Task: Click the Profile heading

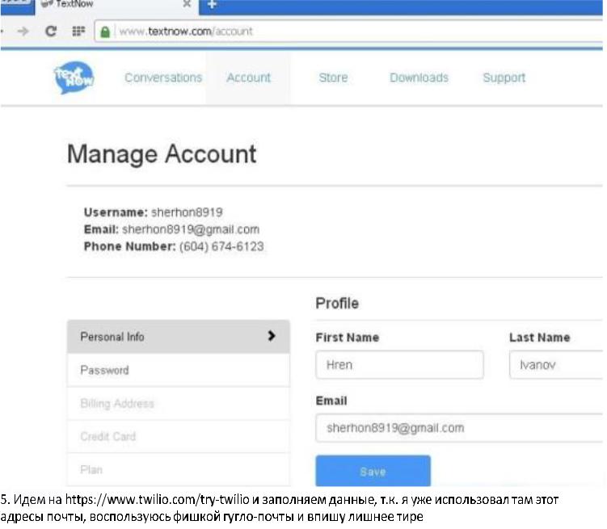Action: click(x=337, y=303)
